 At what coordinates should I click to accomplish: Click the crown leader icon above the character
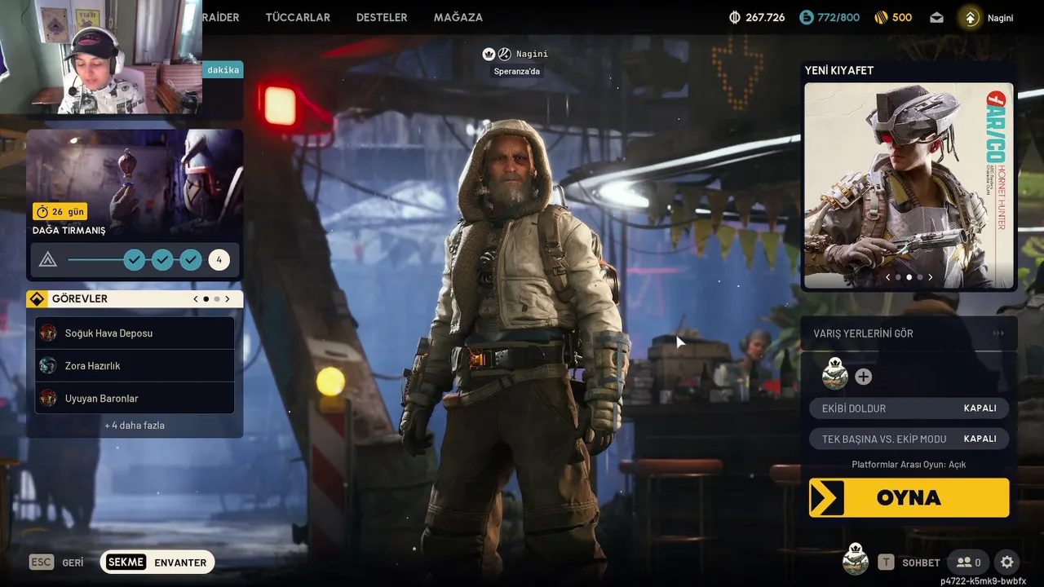click(489, 54)
